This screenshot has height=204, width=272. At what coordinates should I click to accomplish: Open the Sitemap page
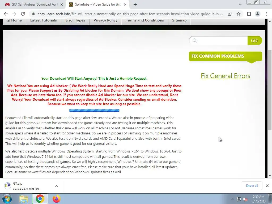click(179, 20)
